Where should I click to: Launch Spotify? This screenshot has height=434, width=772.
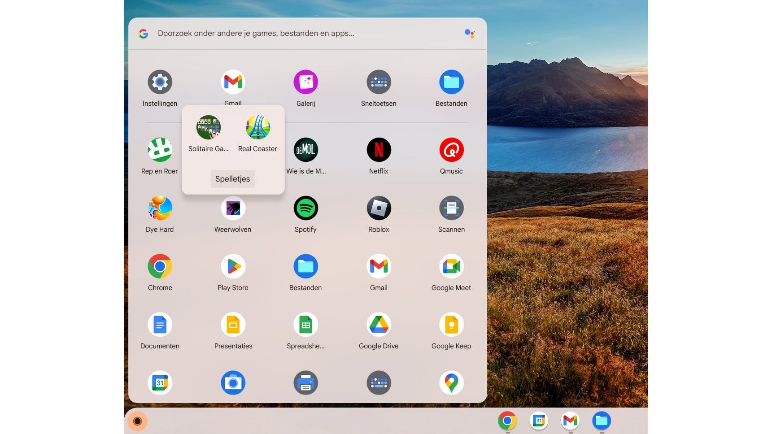(x=305, y=208)
